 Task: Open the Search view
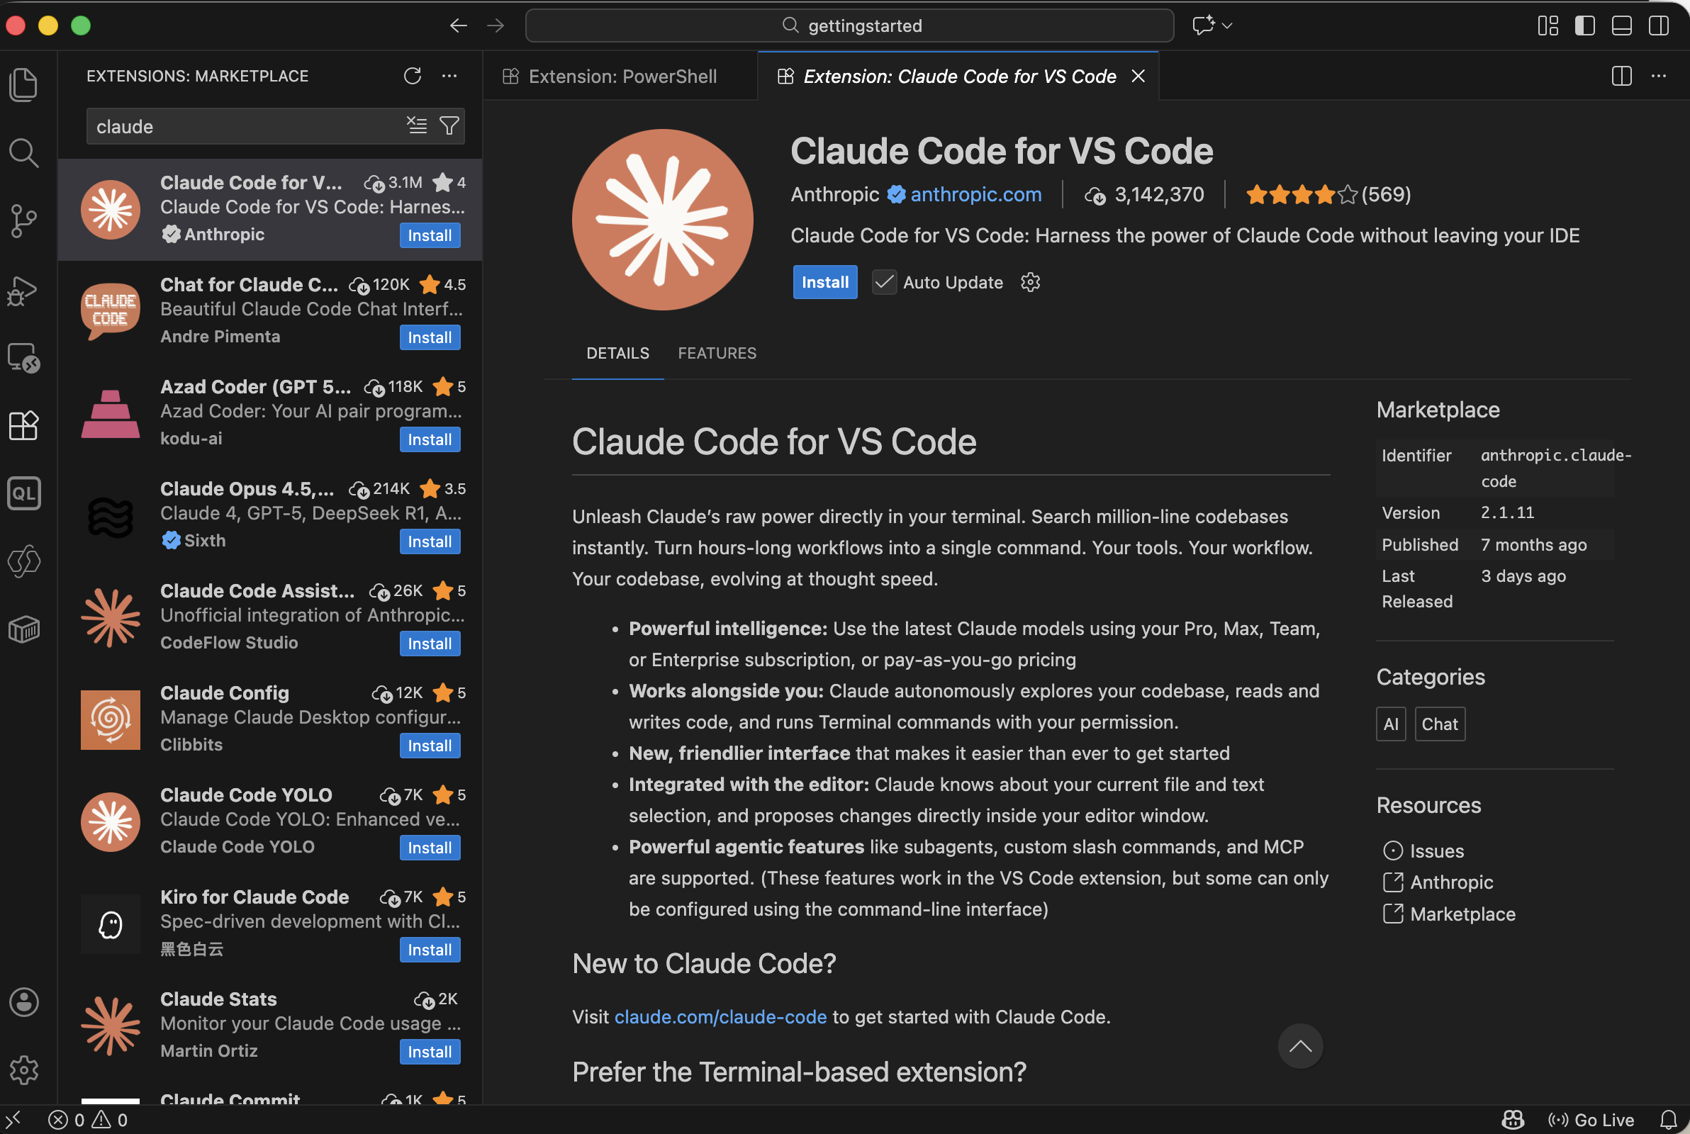[x=24, y=152]
